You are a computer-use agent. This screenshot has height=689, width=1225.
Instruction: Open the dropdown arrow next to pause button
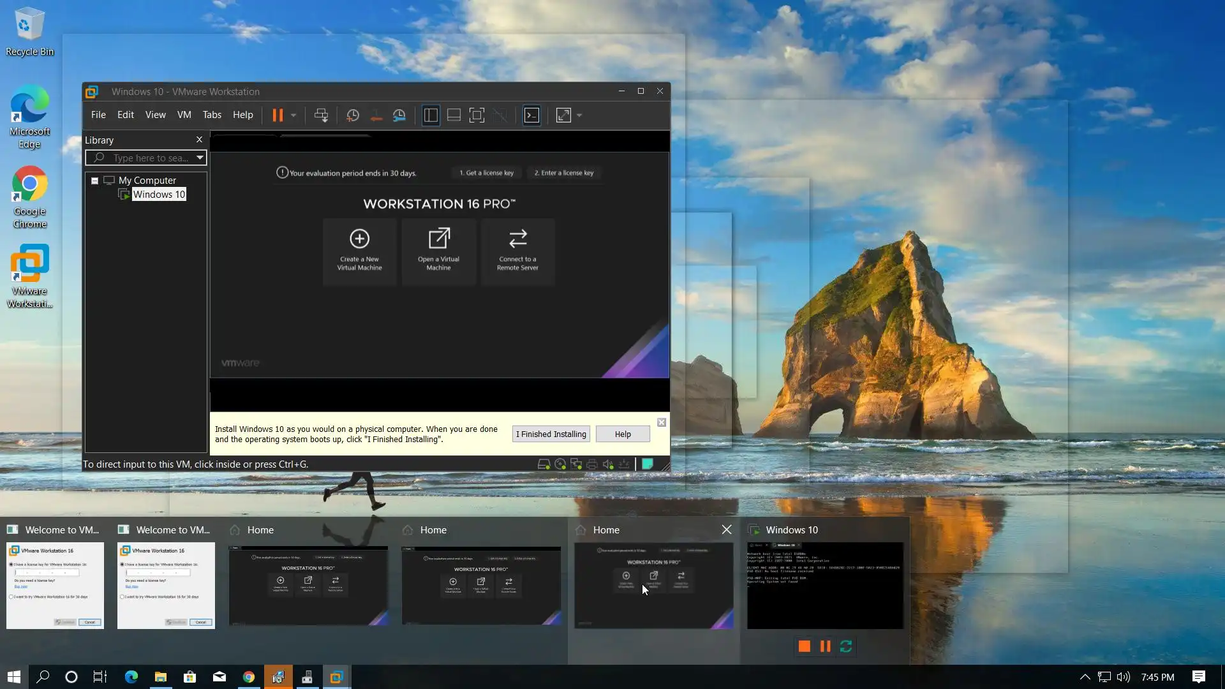point(293,115)
